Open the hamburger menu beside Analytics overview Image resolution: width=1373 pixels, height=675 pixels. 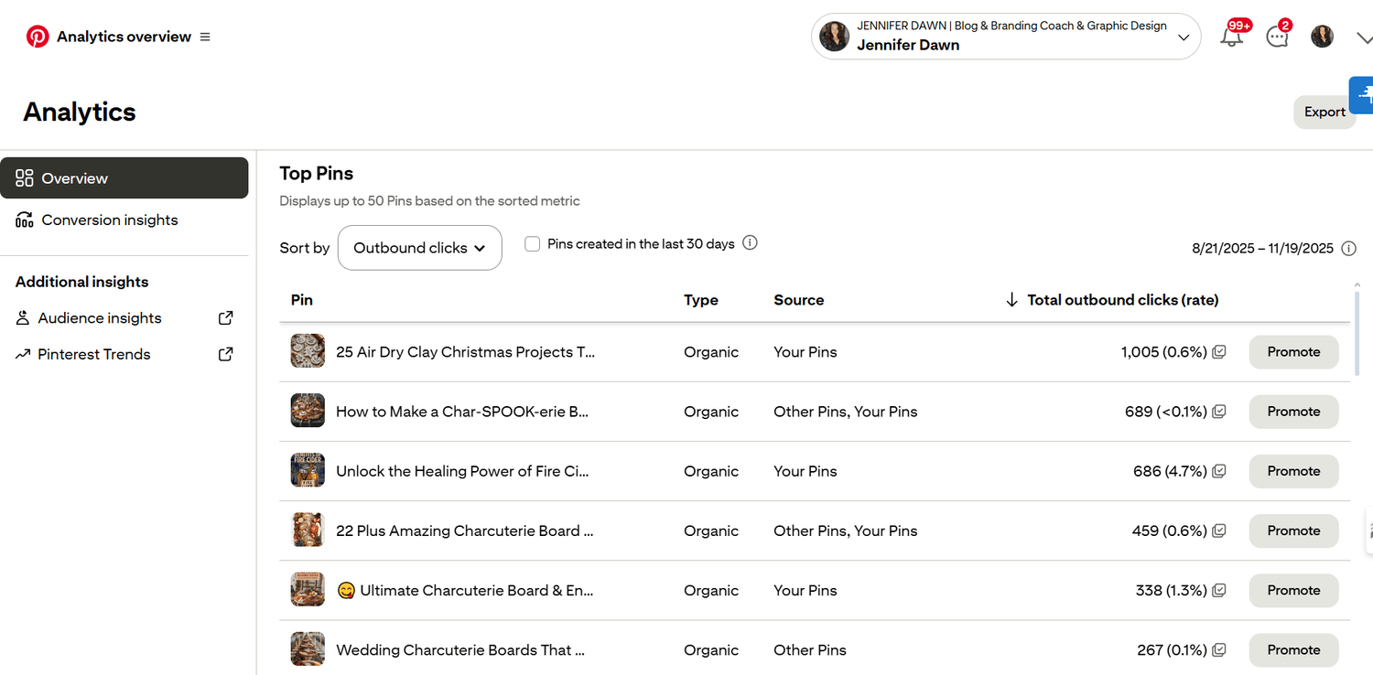pos(205,37)
